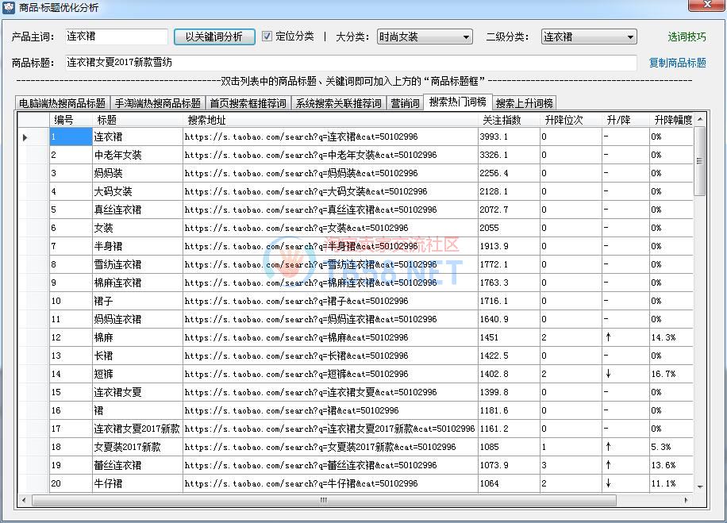
Task: Close the 商品标题优化分析 window
Action: (x=702, y=7)
